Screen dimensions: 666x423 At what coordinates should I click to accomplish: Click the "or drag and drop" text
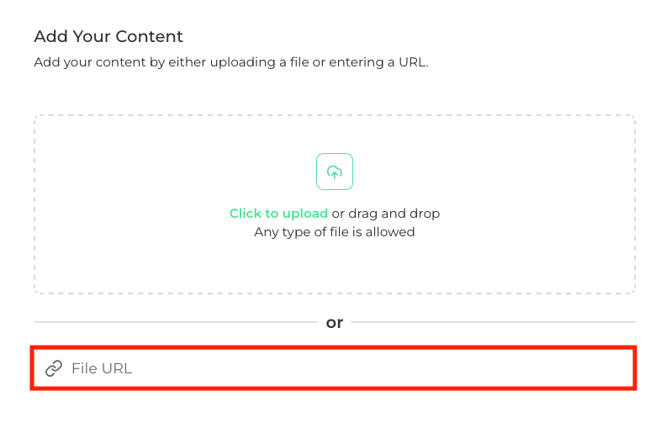(x=386, y=214)
